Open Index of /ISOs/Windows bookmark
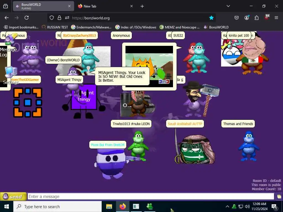The image size is (283, 212). pyautogui.click(x=136, y=27)
